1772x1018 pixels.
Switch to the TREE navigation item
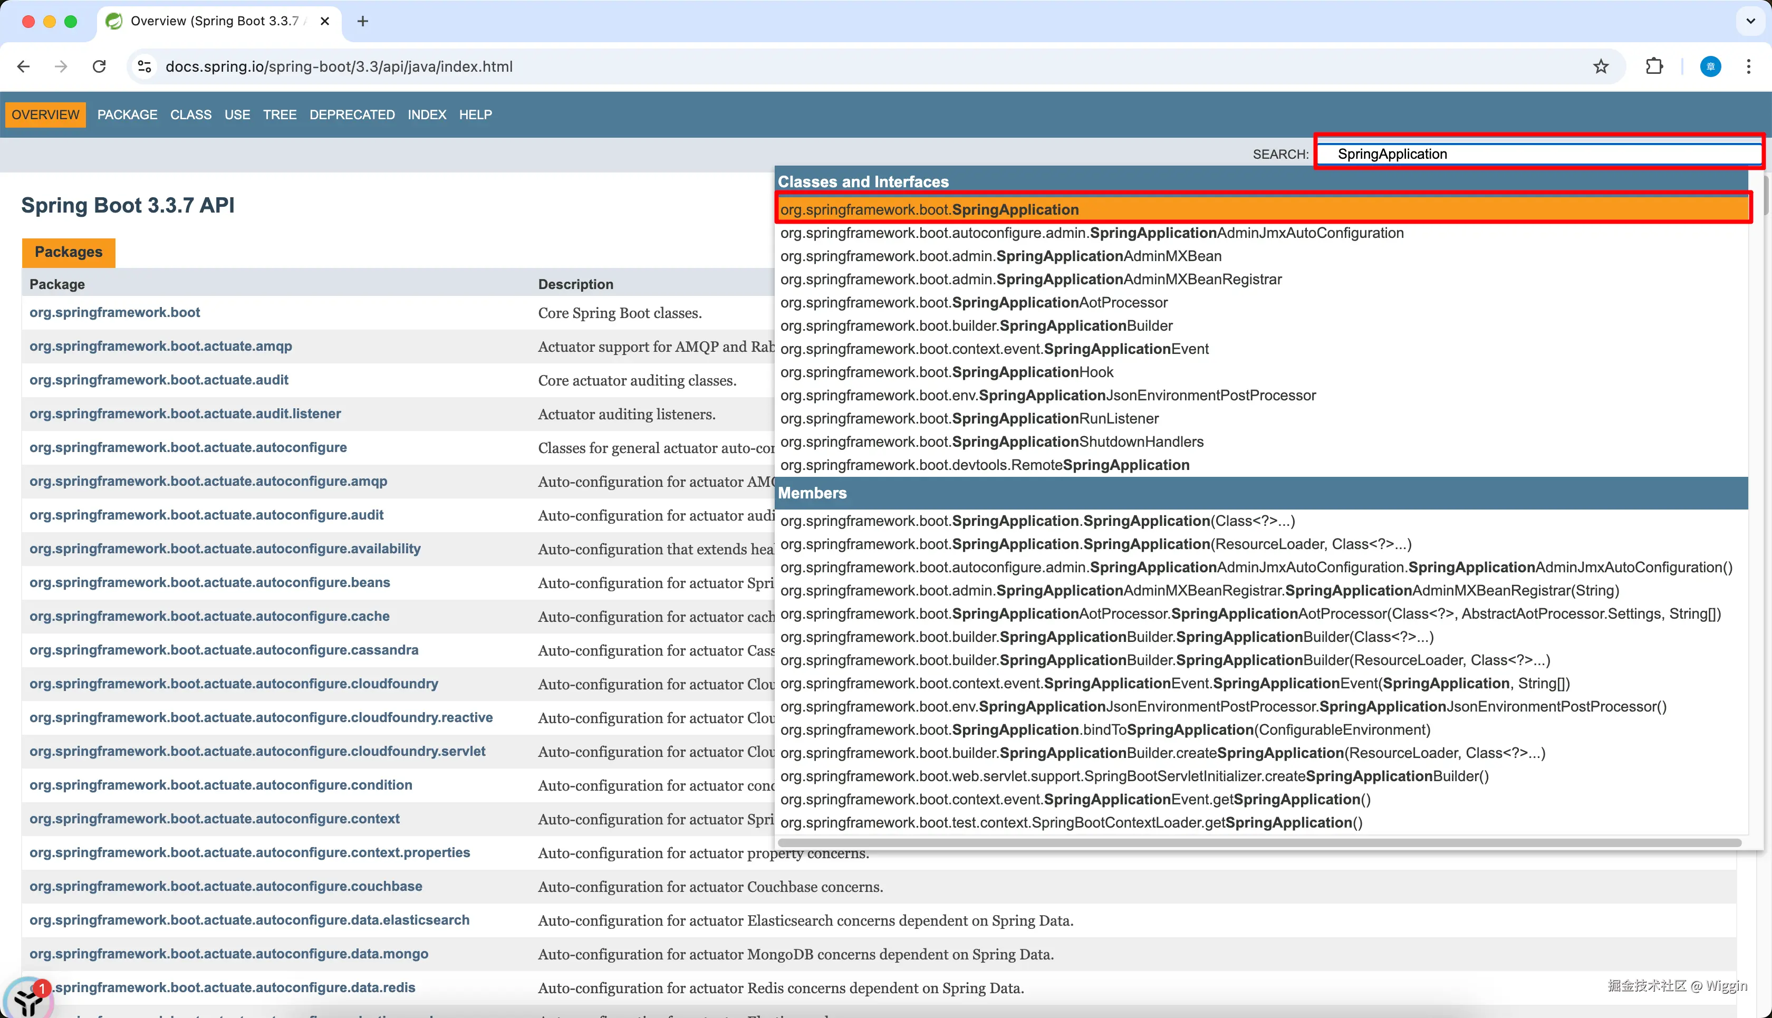coord(280,114)
